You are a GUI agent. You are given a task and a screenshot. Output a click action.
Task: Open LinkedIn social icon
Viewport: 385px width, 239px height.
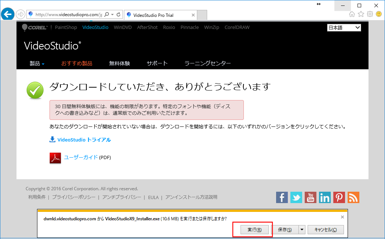[325, 197]
